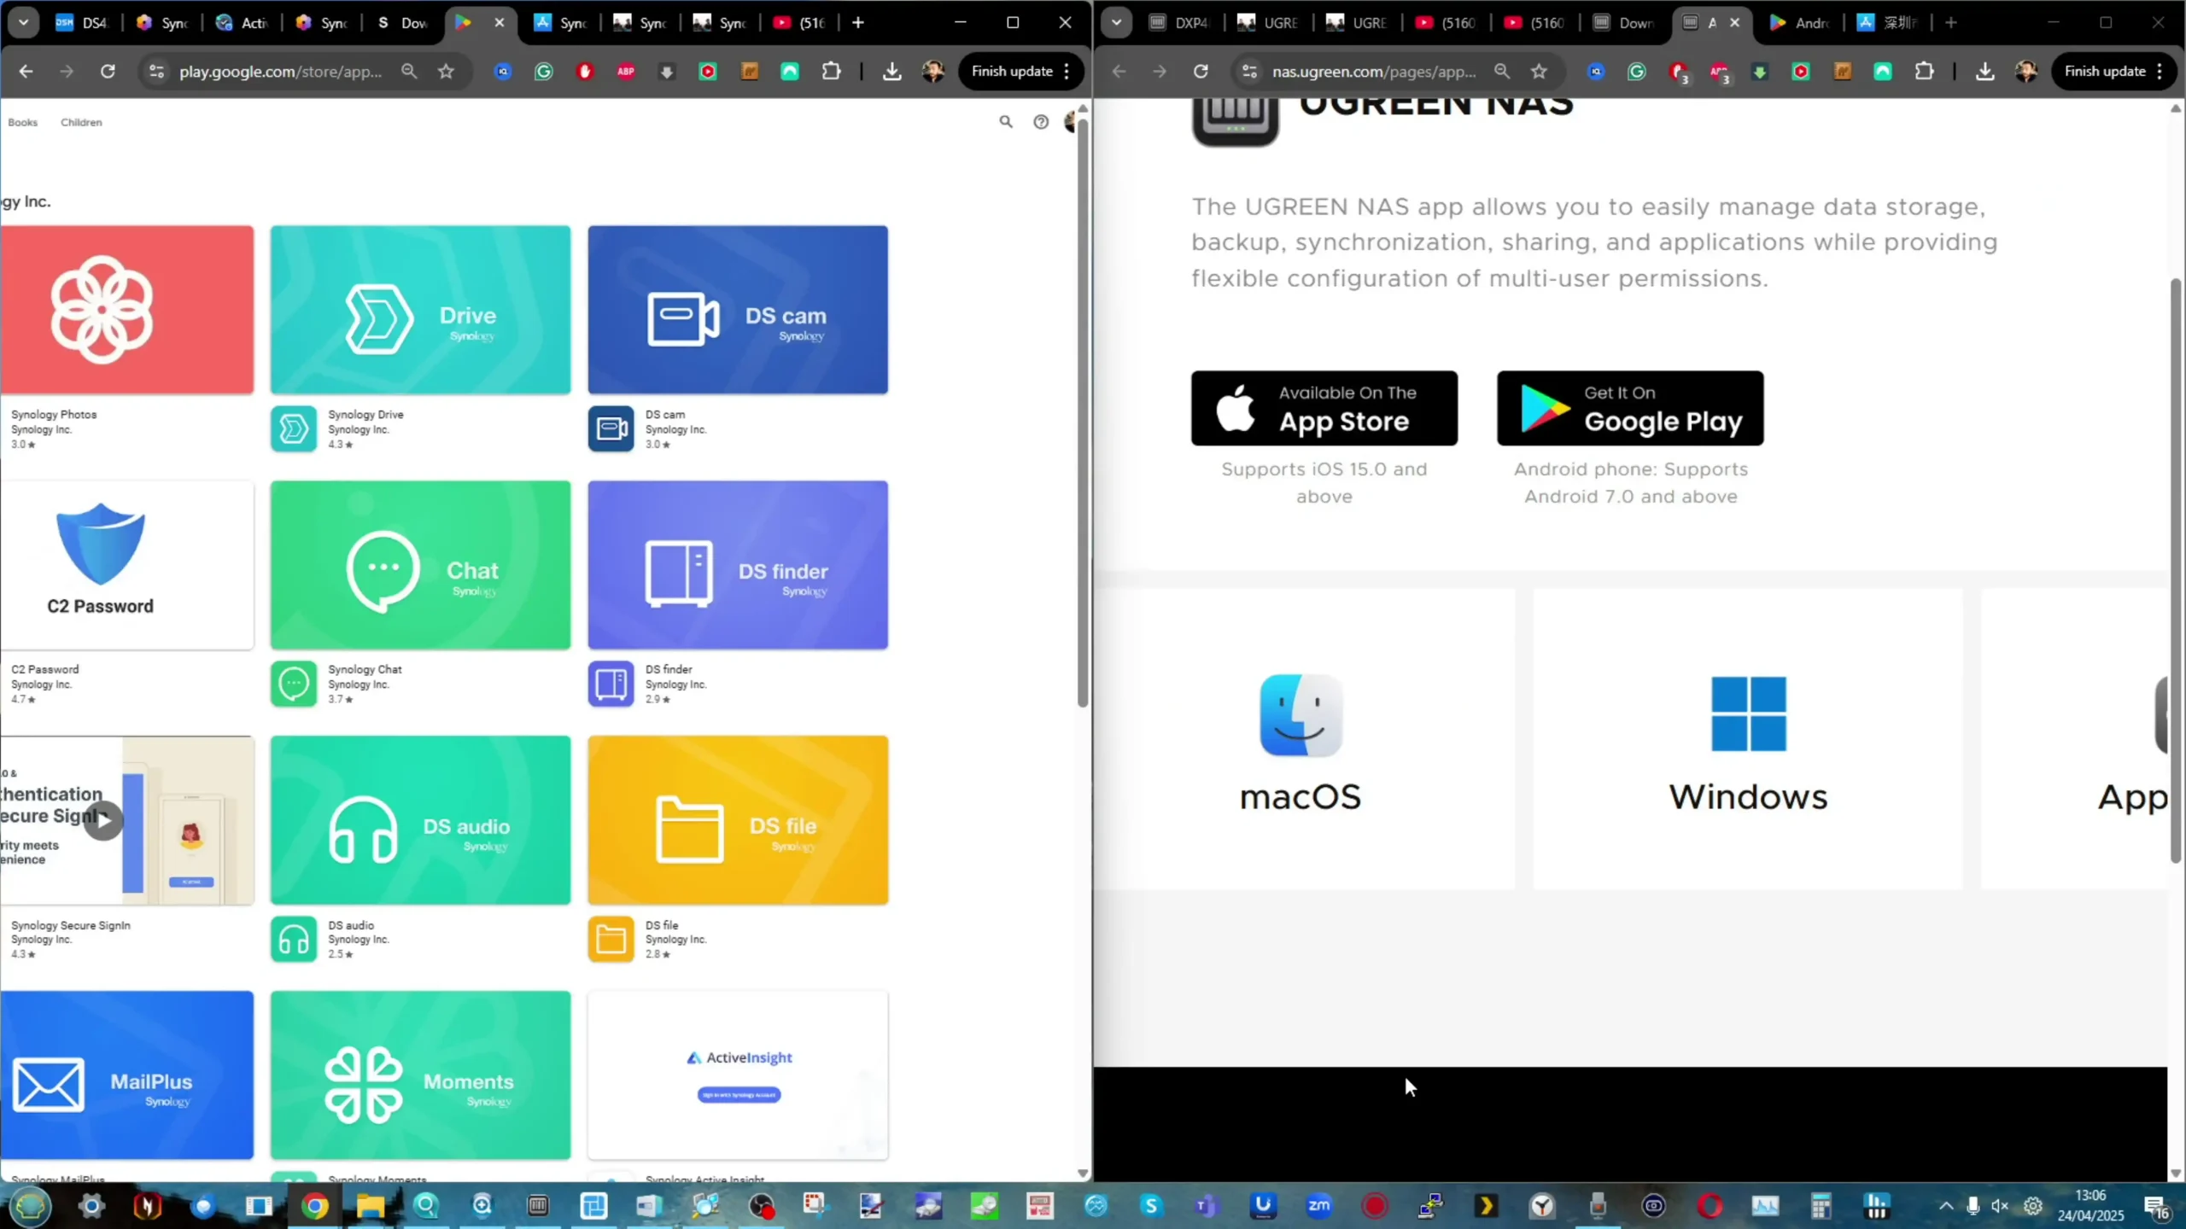Open the Books category on Google Play

coord(23,122)
